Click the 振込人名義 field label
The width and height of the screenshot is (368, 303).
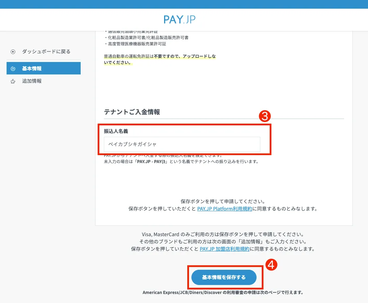[116, 131]
